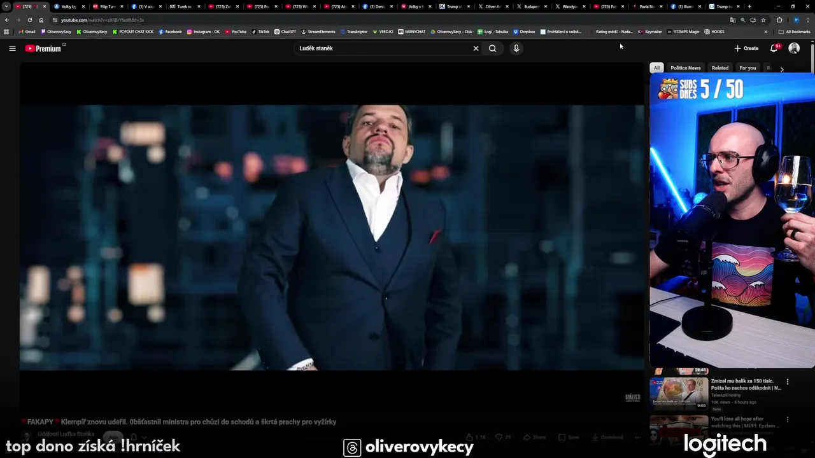Open the MANYCHAT bookmark

click(412, 31)
